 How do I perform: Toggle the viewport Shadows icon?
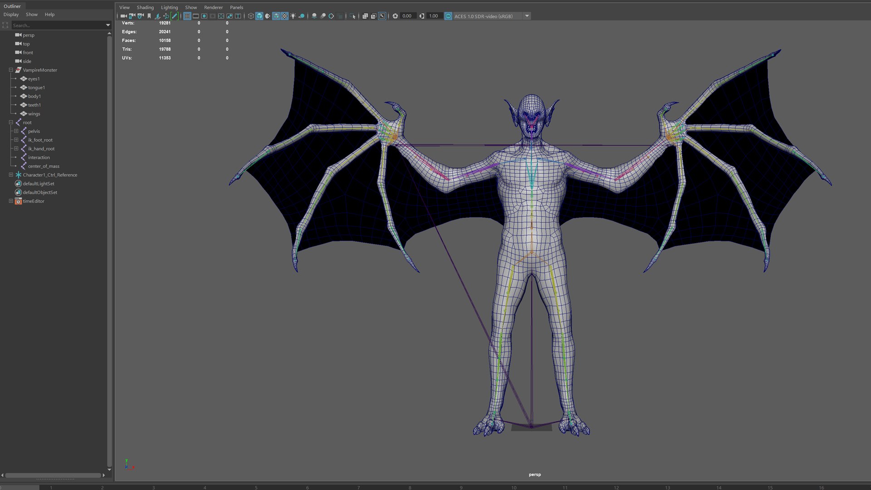(x=301, y=16)
